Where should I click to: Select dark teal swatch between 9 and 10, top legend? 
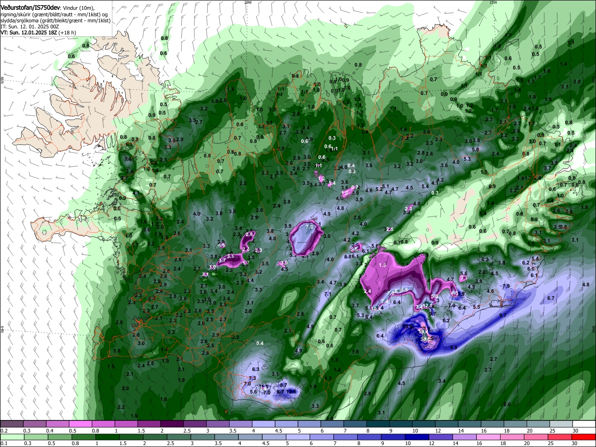[400, 424]
